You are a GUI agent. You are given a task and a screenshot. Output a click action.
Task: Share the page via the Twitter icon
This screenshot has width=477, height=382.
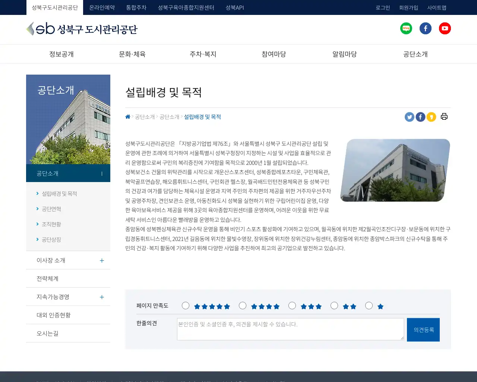(409, 116)
